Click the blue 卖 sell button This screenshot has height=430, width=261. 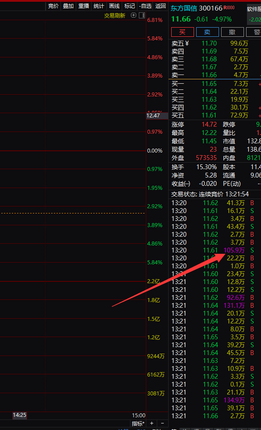coord(207,32)
